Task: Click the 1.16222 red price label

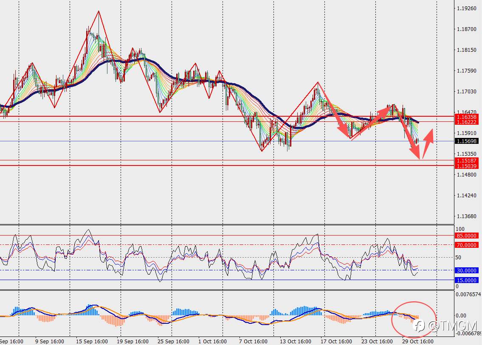Action: 466,122
